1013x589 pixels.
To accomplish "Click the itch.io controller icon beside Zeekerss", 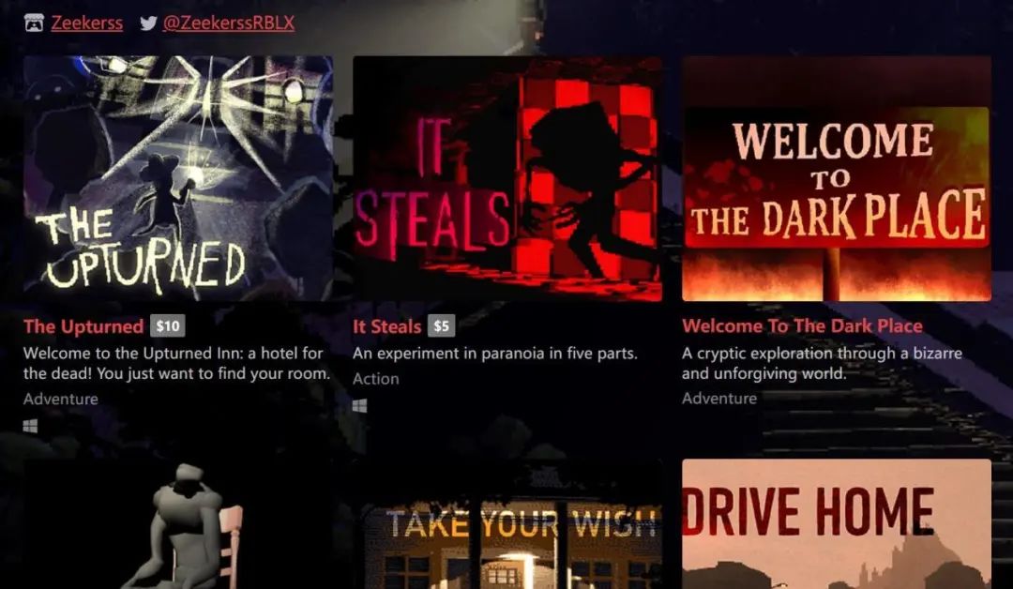I will tap(34, 23).
